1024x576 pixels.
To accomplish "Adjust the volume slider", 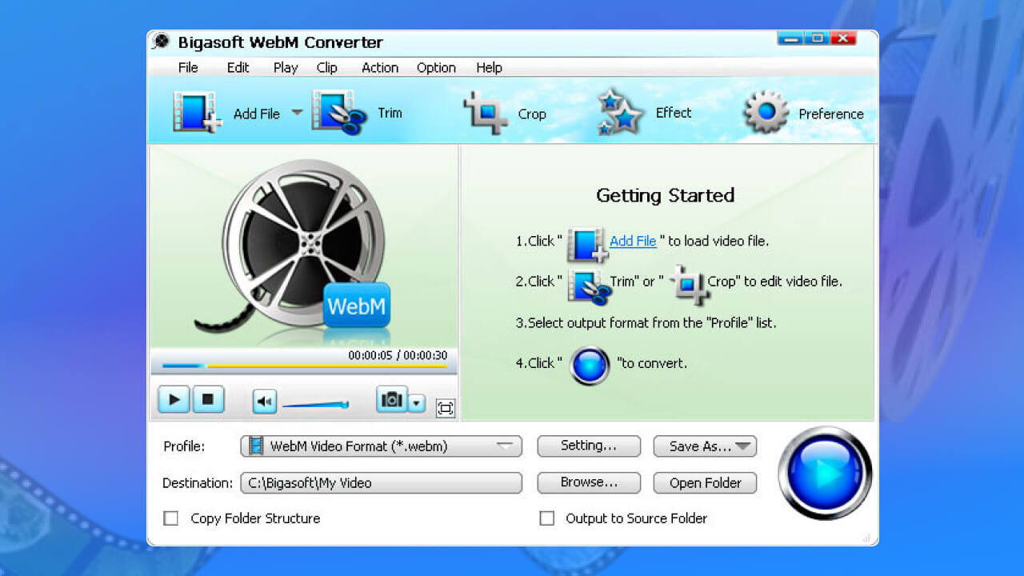I will [x=315, y=405].
